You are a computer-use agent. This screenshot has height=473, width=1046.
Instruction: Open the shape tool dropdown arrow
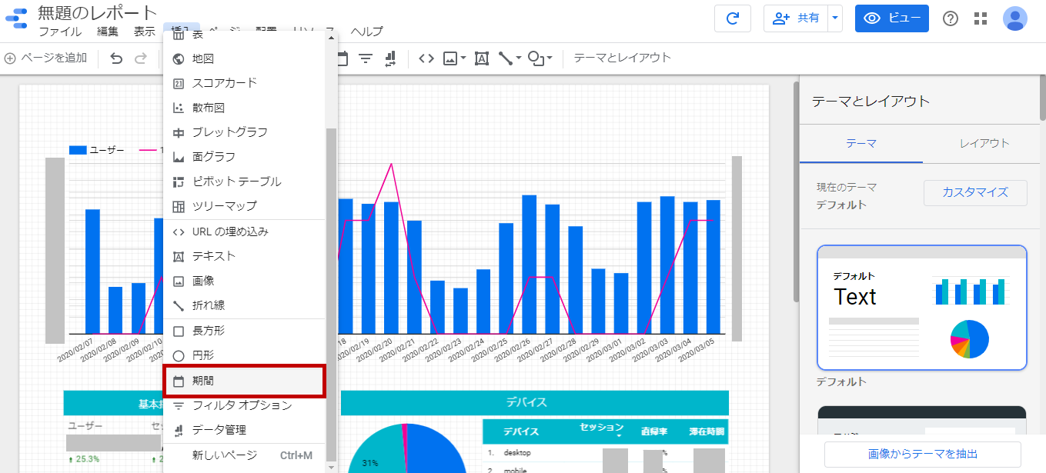550,58
